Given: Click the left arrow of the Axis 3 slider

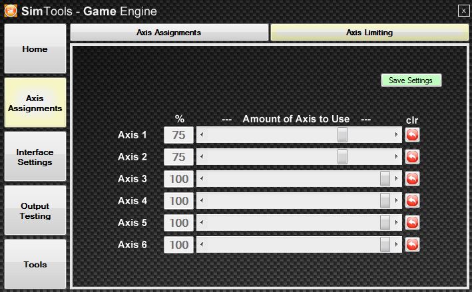Looking at the screenshot, I should click(x=202, y=179).
